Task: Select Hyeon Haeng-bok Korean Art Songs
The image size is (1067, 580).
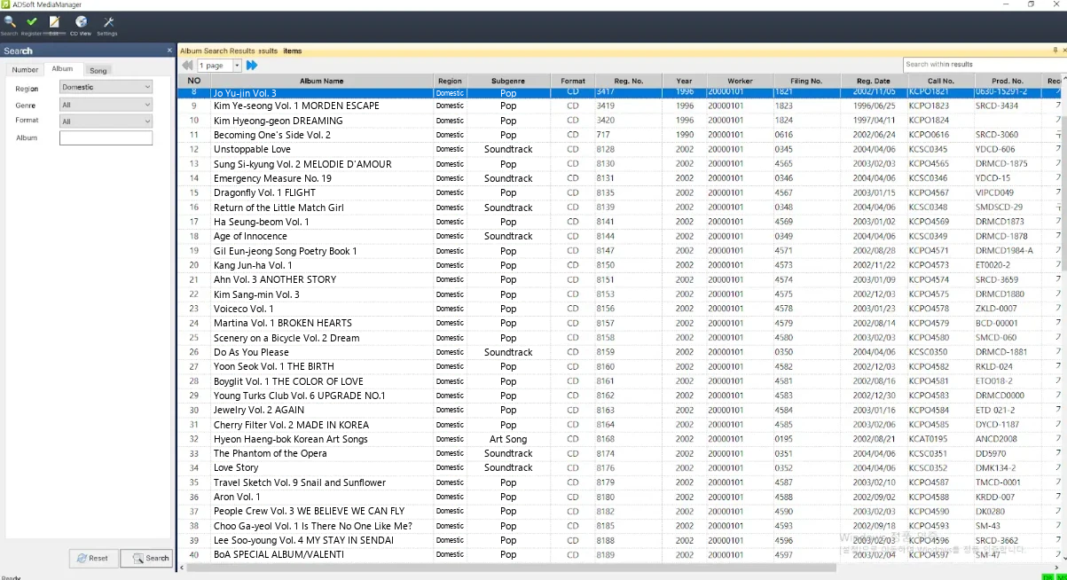Action: coord(620,439)
